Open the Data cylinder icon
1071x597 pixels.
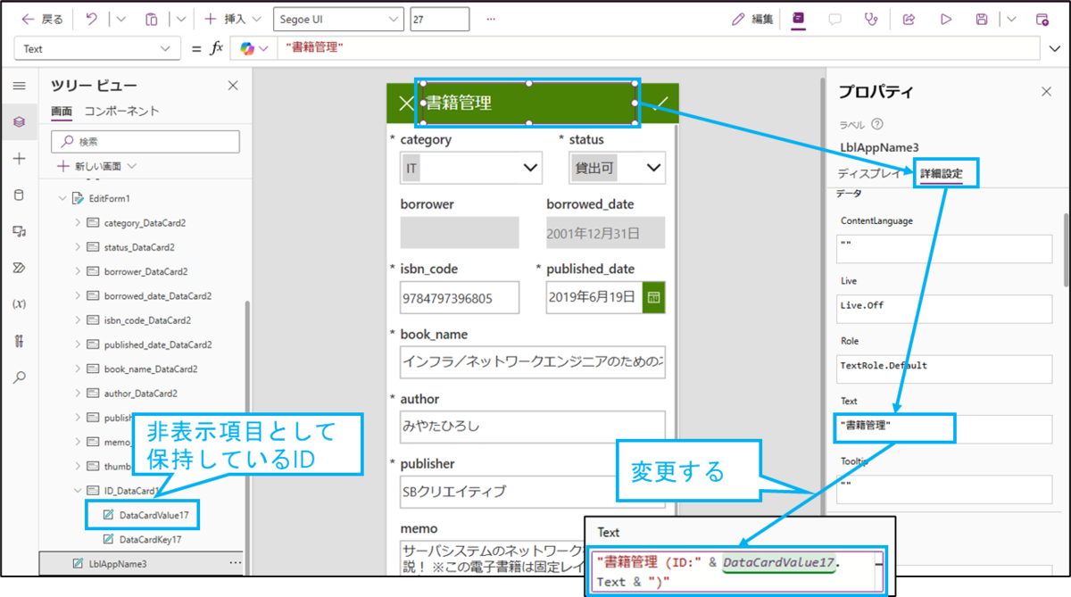[x=19, y=195]
